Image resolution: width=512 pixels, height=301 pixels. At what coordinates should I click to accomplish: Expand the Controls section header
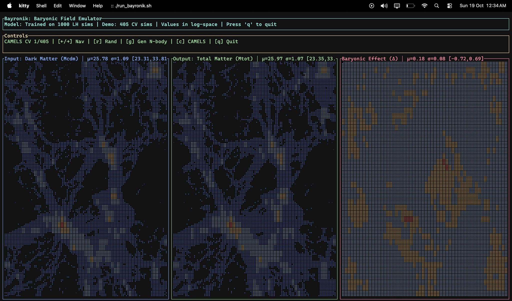(16, 36)
